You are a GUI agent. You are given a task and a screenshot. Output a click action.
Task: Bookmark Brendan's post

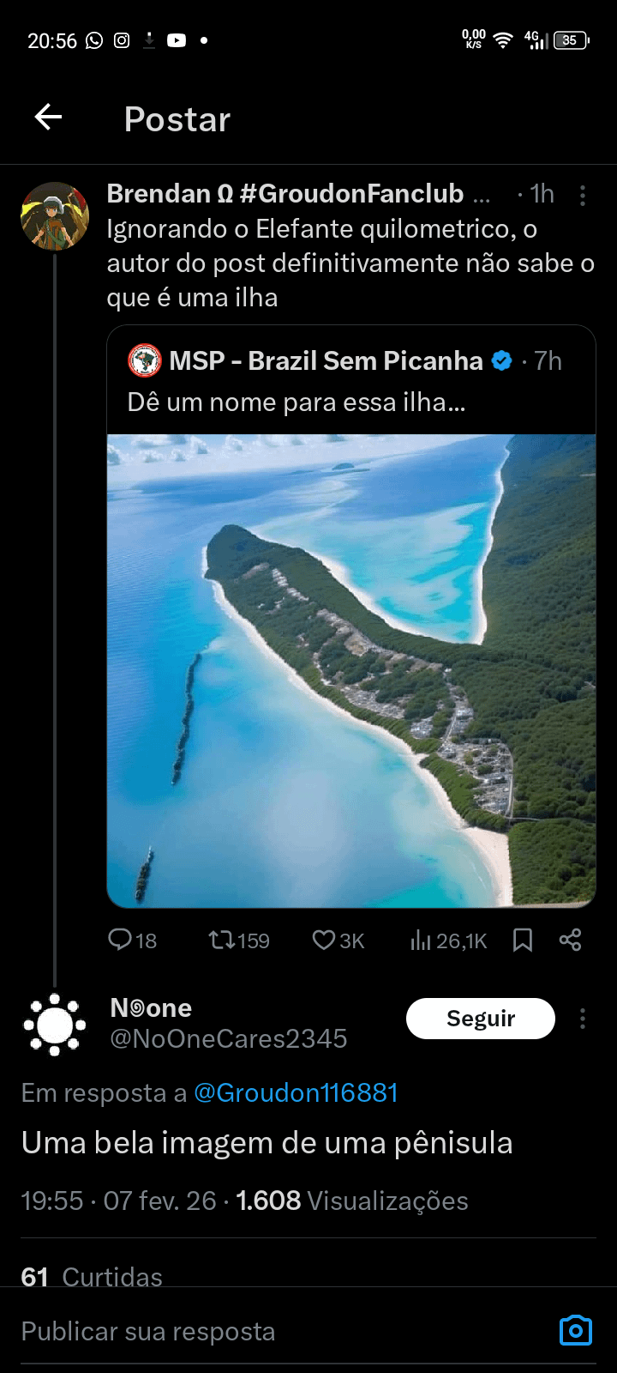point(523,941)
